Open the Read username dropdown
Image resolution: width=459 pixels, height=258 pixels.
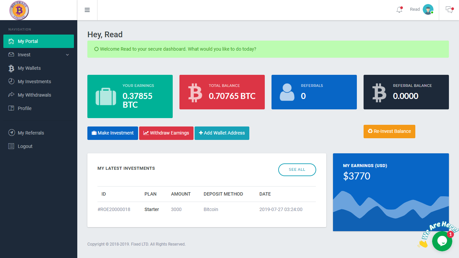tap(415, 9)
